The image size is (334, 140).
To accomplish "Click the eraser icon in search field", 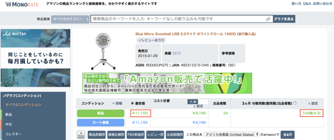I will pyautogui.click(x=268, y=19).
